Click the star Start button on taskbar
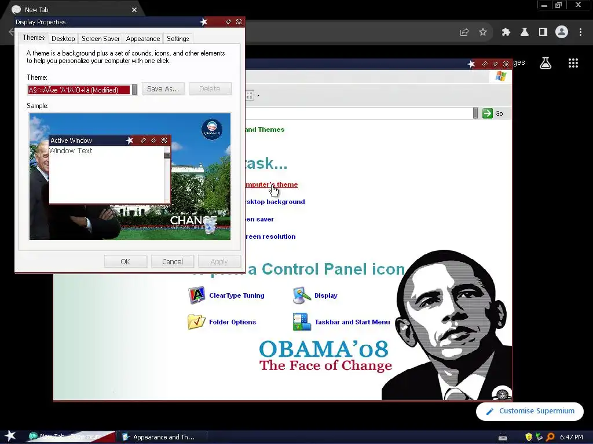This screenshot has width=593, height=444. [10, 436]
